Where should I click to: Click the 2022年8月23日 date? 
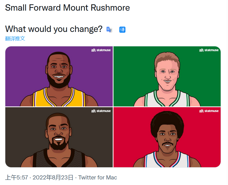tap(53, 177)
